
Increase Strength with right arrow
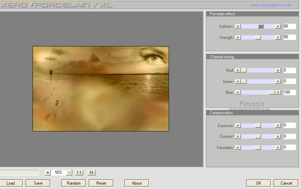278,37
